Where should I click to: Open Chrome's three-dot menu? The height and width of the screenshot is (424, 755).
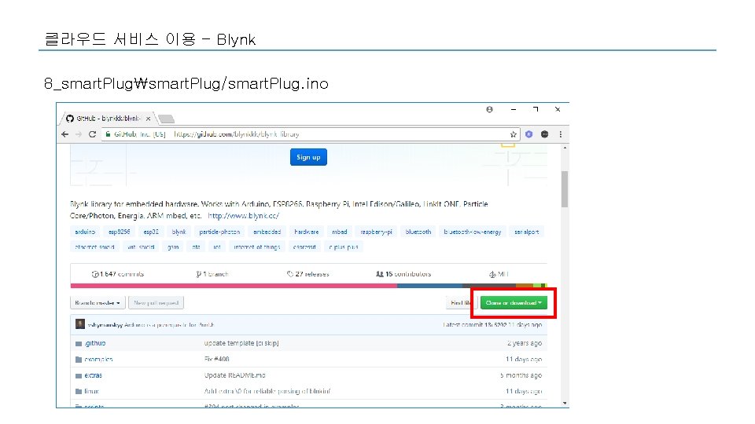tap(561, 134)
